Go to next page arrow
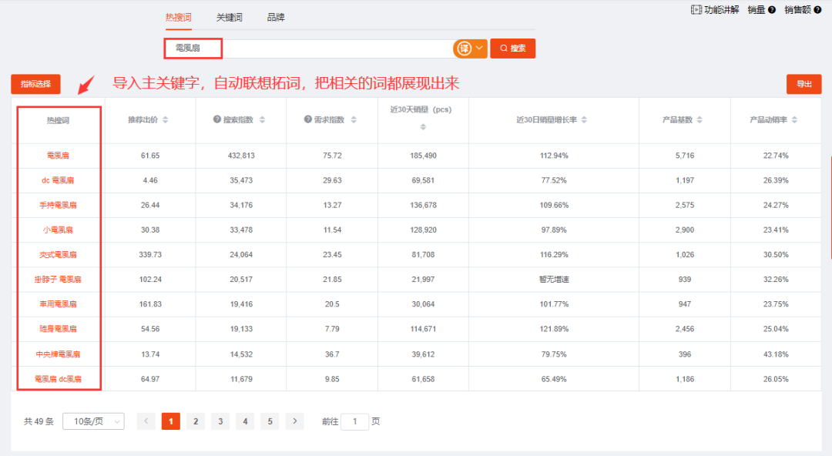The height and width of the screenshot is (456, 832). (x=294, y=421)
